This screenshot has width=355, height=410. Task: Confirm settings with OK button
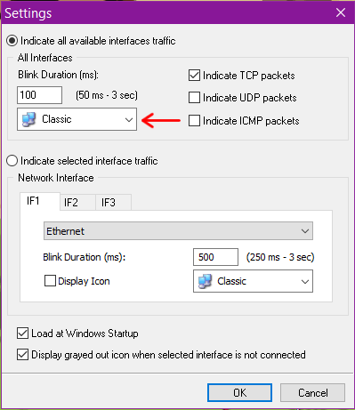pos(239,393)
